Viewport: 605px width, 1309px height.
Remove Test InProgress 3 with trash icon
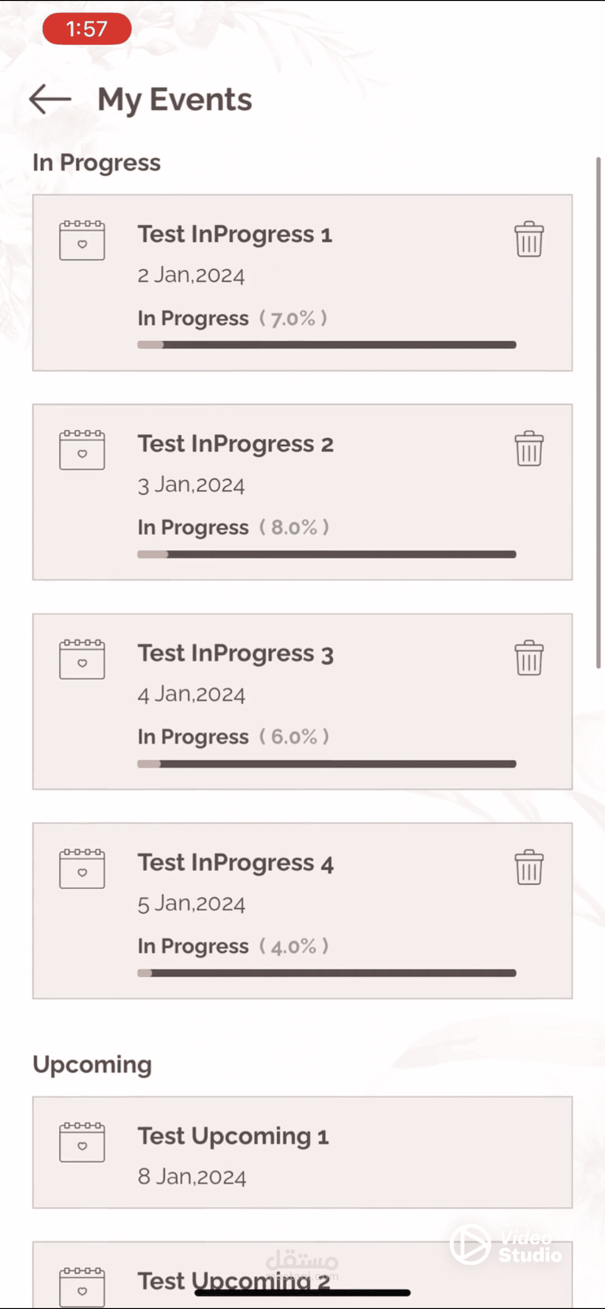[529, 658]
